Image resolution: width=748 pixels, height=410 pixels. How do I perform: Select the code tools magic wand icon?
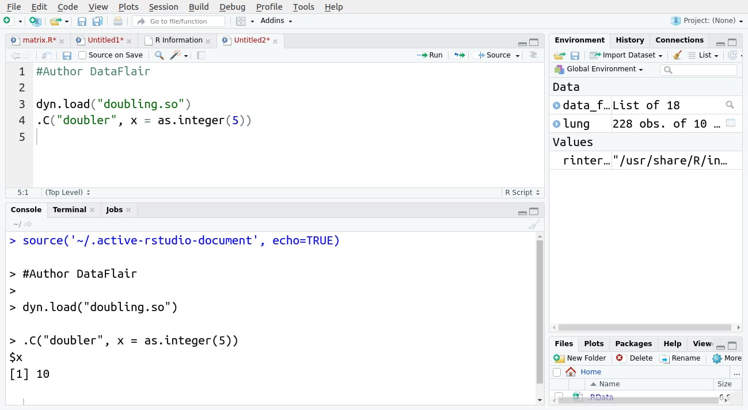pos(174,55)
